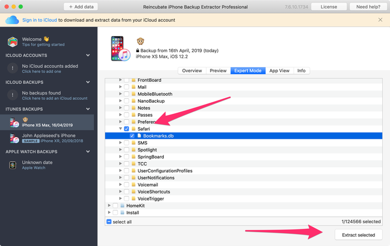Check the Voicemail folder checkbox
The height and width of the screenshot is (246, 390).
[126, 185]
